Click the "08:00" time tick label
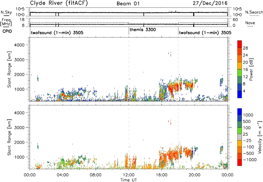This screenshot has height=182, width=263. click(96, 175)
